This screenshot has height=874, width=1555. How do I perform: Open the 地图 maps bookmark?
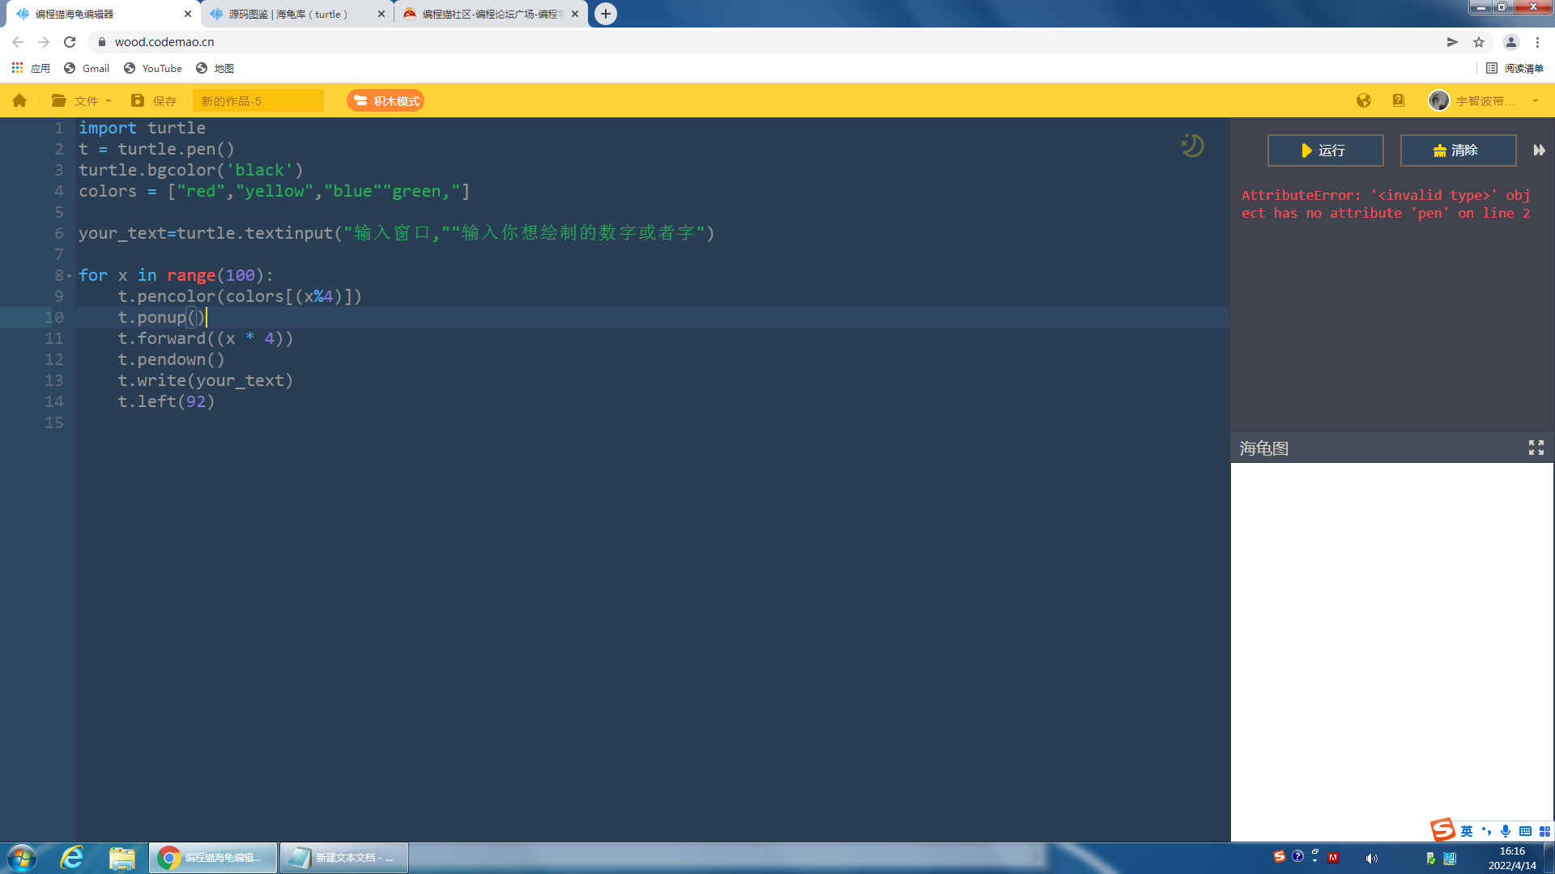(x=215, y=68)
